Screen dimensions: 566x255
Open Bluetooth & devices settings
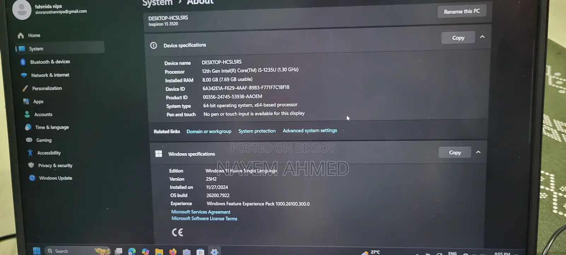click(50, 62)
